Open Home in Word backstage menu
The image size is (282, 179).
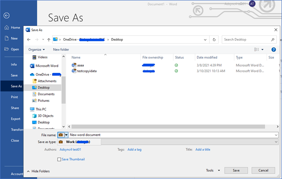point(12,28)
